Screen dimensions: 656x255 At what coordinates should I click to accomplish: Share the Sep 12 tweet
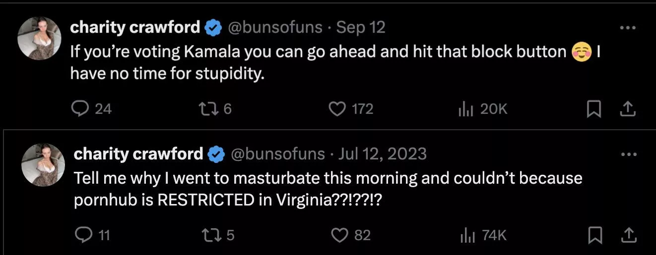coord(628,109)
